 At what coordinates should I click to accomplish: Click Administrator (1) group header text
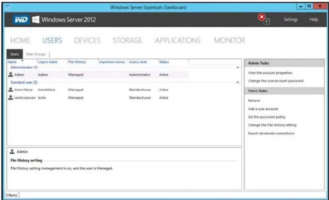click(24, 67)
